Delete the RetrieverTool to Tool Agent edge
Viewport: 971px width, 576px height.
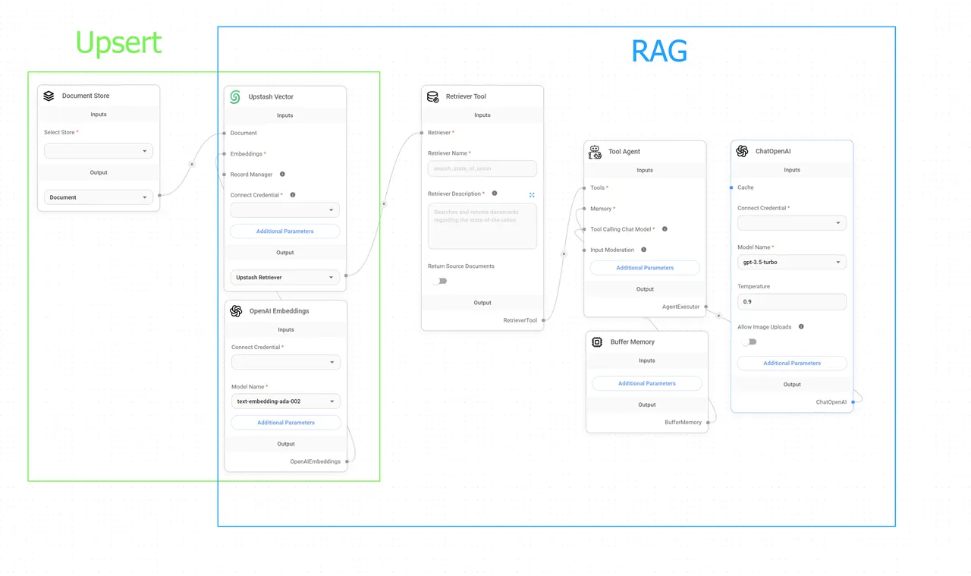[564, 254]
